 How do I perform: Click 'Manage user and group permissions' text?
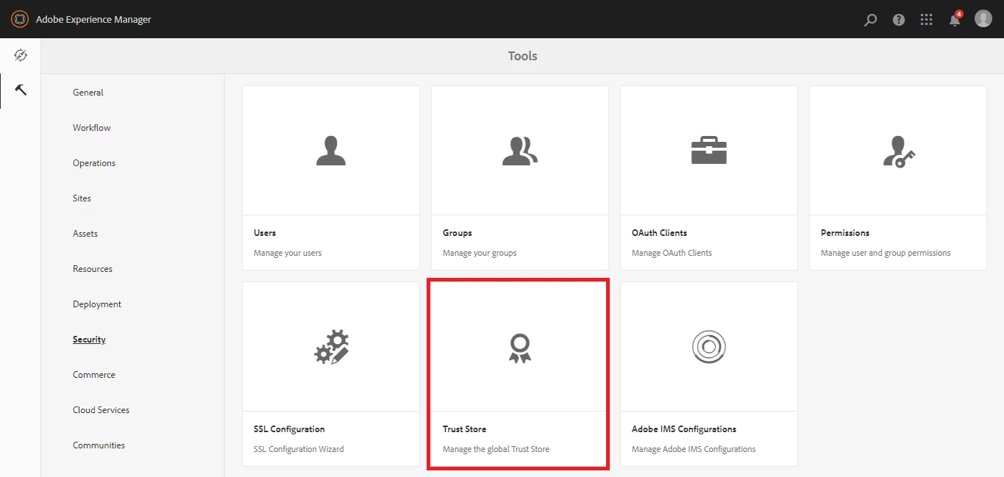coord(886,253)
